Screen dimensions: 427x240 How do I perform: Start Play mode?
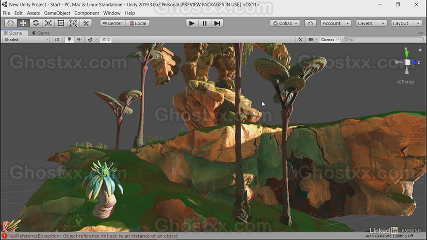(192, 23)
